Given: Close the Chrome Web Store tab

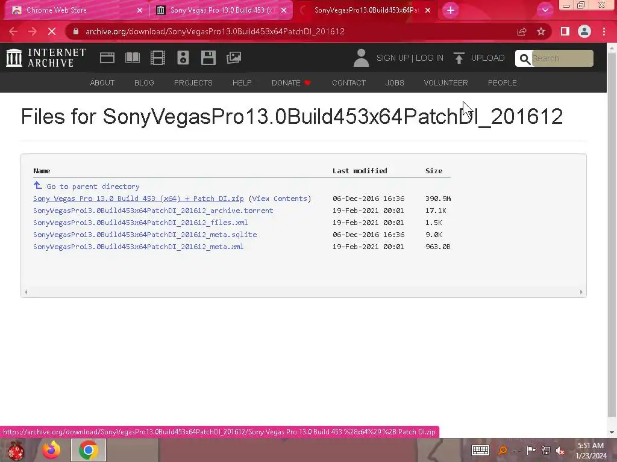Looking at the screenshot, I should tap(139, 10).
